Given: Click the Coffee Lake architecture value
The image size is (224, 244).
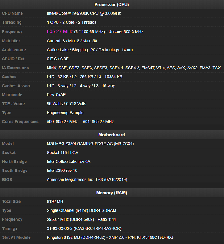Looking at the screenshot, I should (90, 50).
